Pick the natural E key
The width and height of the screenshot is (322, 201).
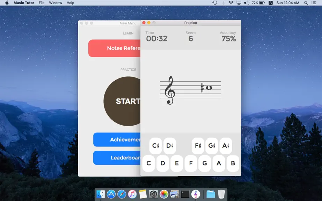[177, 163]
